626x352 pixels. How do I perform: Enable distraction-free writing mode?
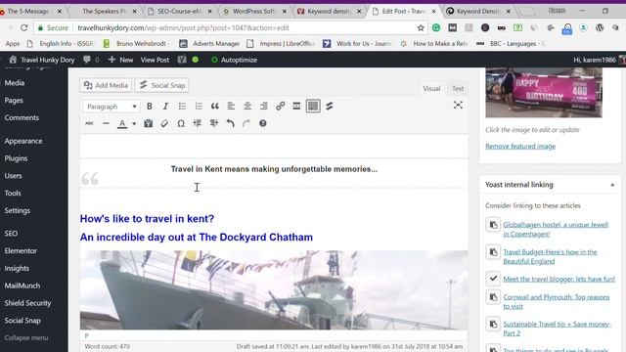pyautogui.click(x=458, y=105)
